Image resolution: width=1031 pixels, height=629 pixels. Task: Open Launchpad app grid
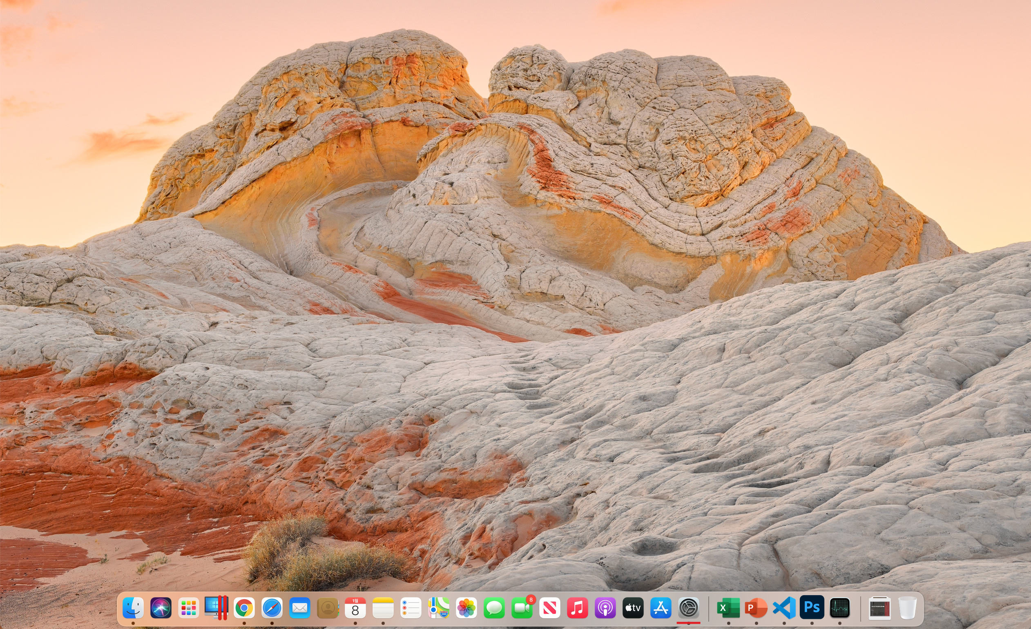(189, 608)
